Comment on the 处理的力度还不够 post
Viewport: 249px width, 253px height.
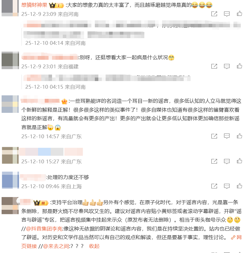[x=226, y=186]
